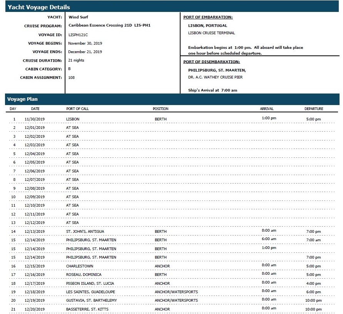
Task: Click the Departure column header
Action: pyautogui.click(x=314, y=109)
